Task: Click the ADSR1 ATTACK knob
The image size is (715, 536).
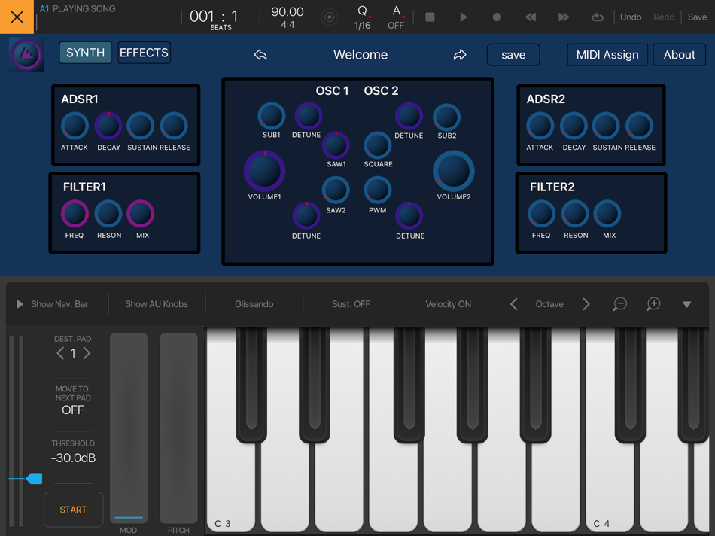Action: 75,126
